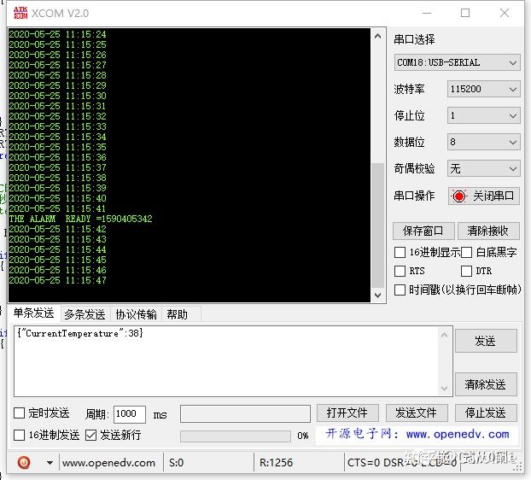Toggle the 白底黑字 white background checkbox

coord(466,252)
